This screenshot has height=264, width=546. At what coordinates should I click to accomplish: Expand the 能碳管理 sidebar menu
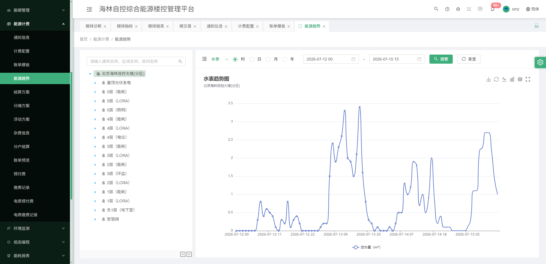[x=35, y=10]
